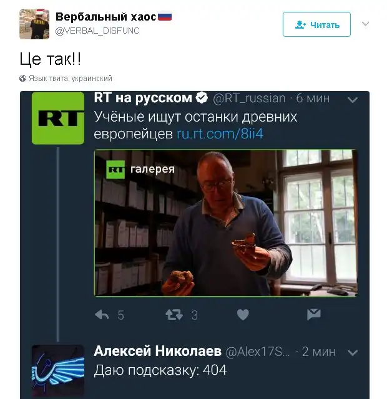Screen dimensions: 387x399
Task: Open the @RT_russian handle
Action: [249, 99]
